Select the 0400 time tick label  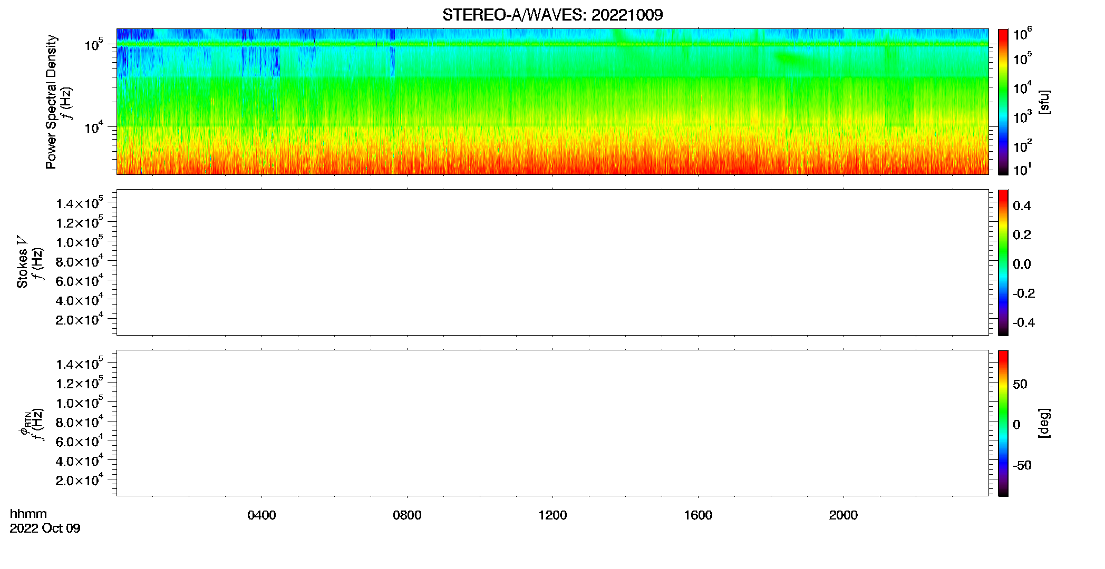(x=261, y=515)
